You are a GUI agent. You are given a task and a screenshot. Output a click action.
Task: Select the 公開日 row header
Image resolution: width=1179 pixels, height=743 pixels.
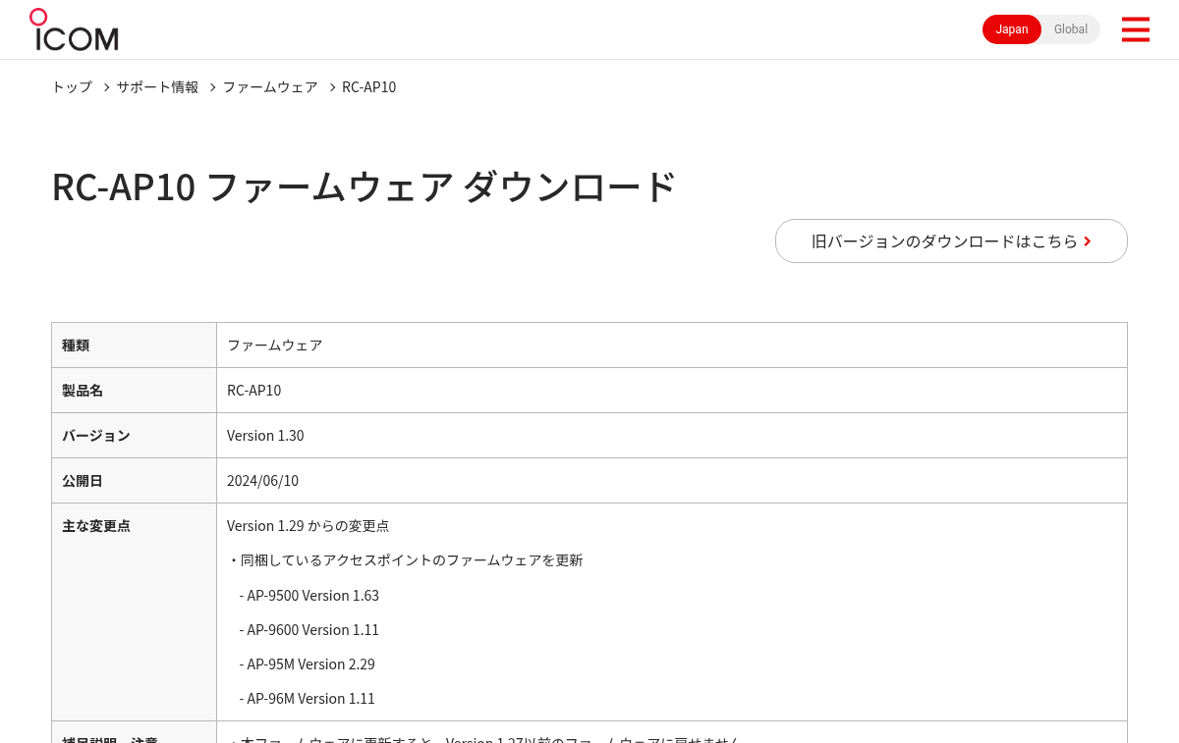[134, 480]
